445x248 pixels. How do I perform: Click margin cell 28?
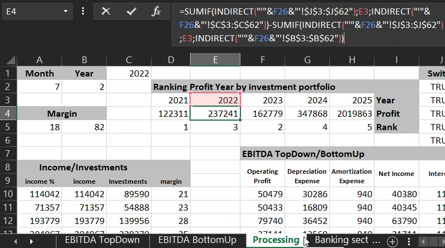click(171, 221)
